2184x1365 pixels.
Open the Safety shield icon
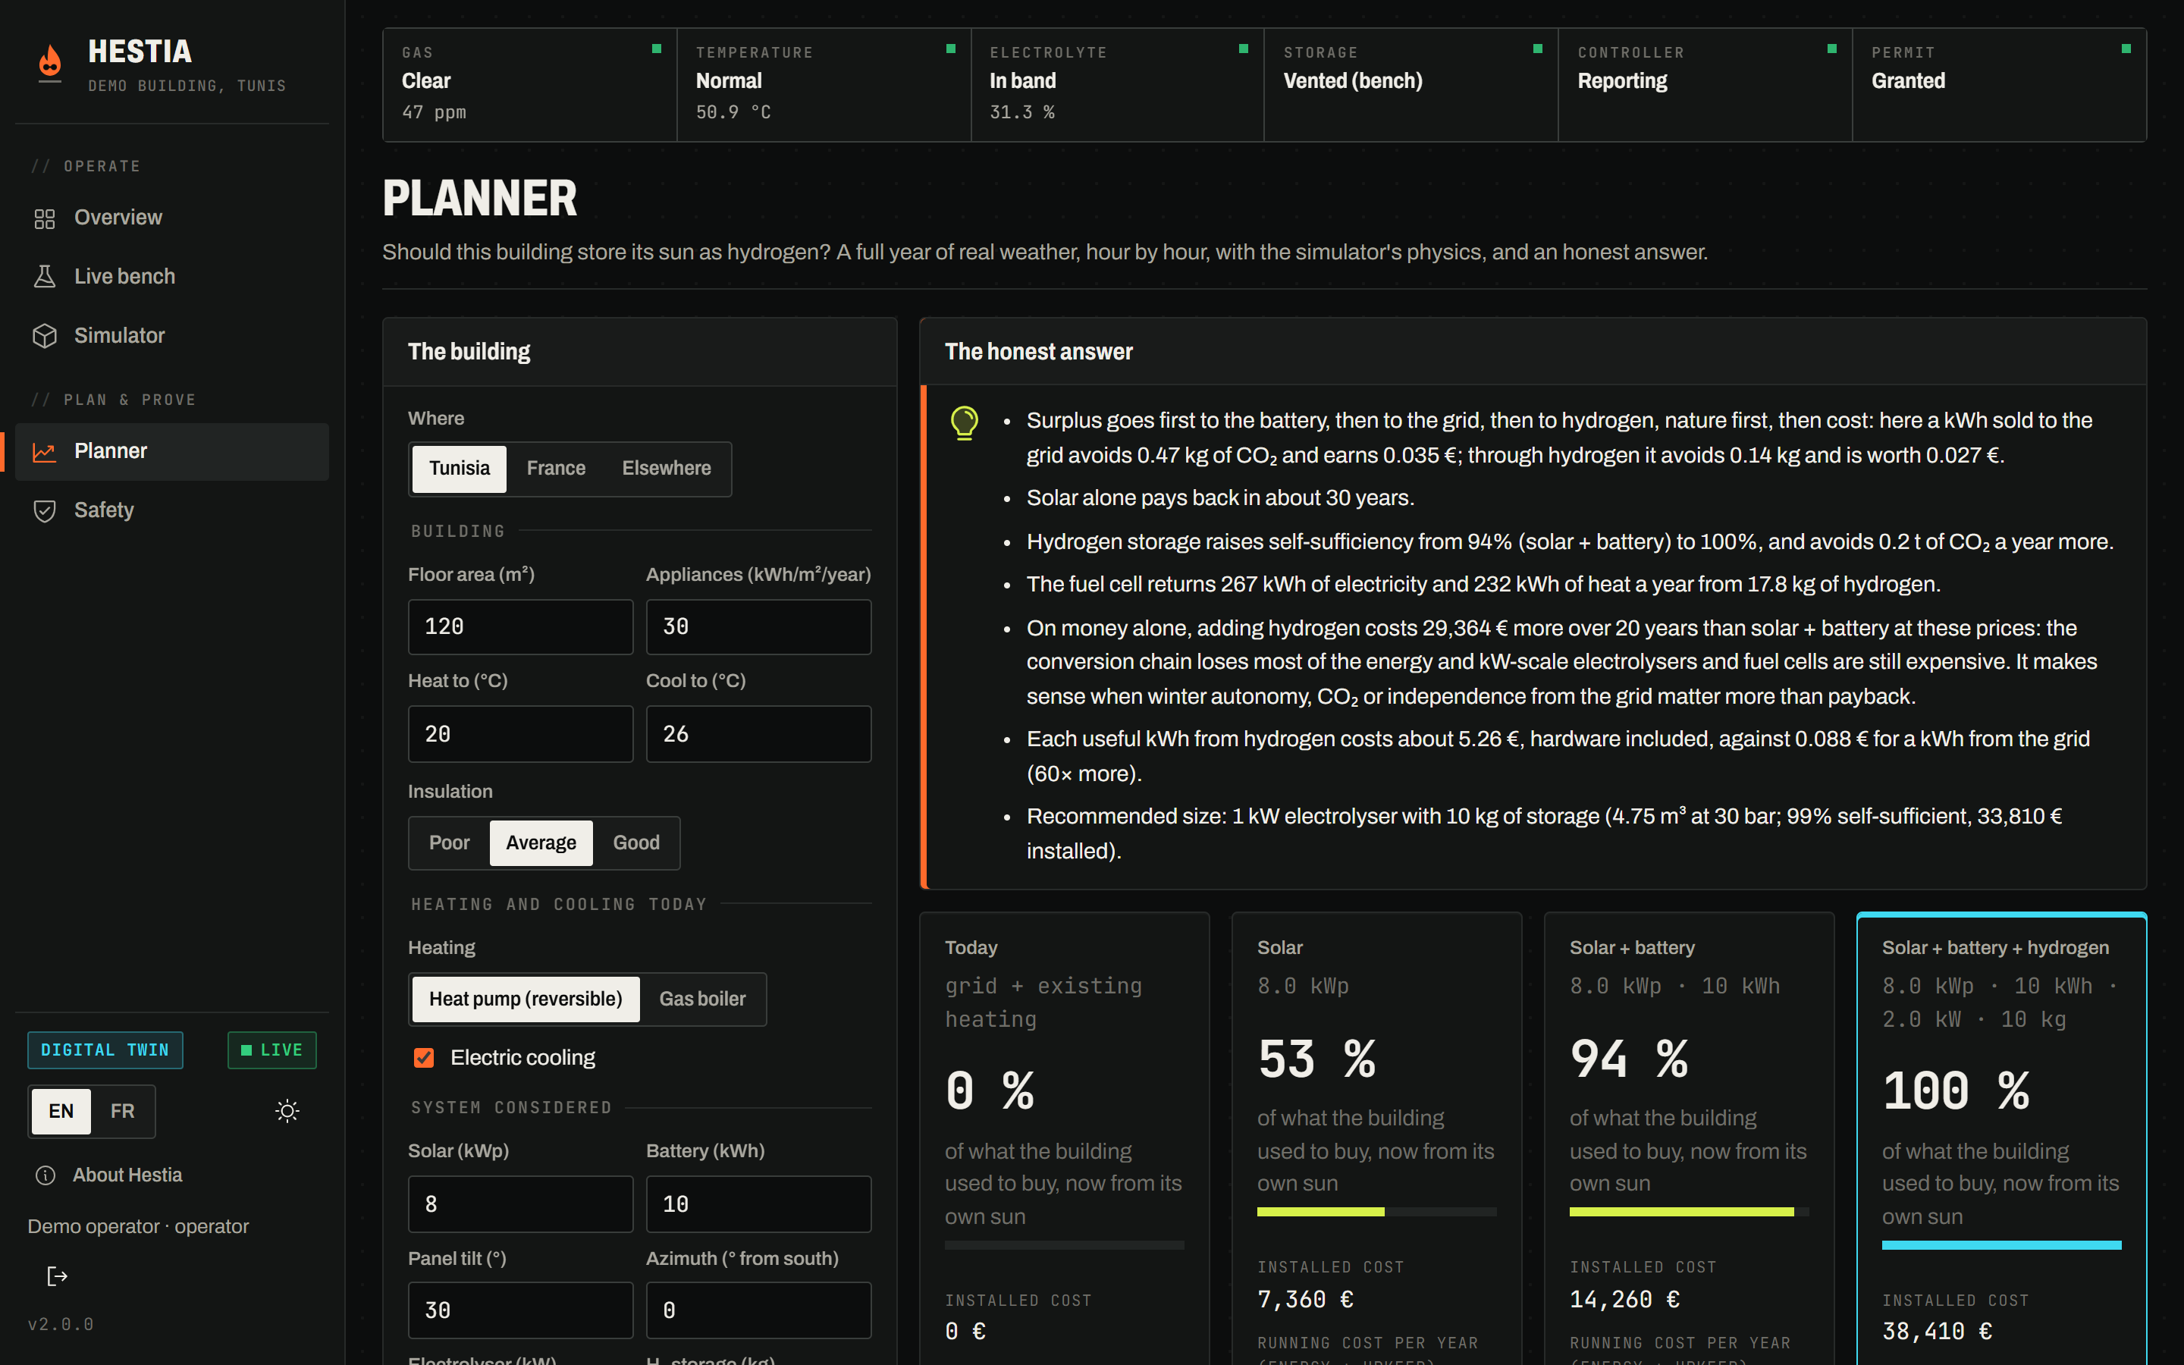44,511
